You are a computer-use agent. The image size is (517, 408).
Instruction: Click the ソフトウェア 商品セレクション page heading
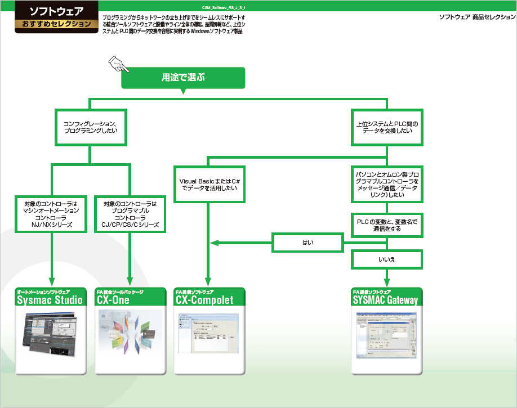(477, 17)
